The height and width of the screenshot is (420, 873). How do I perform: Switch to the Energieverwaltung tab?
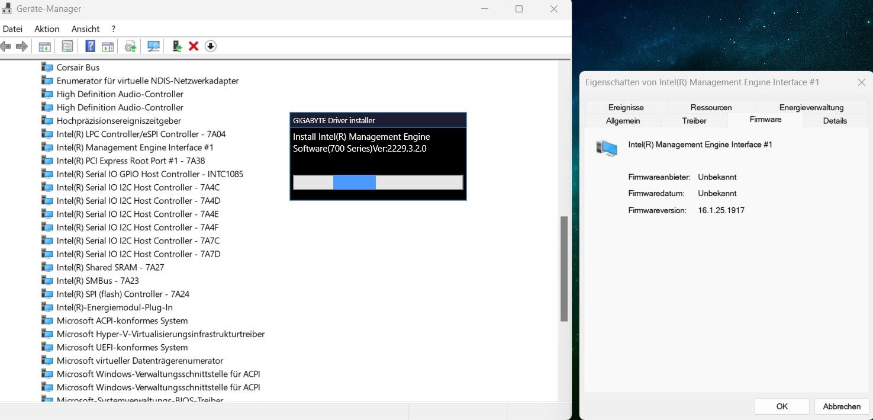tap(811, 107)
